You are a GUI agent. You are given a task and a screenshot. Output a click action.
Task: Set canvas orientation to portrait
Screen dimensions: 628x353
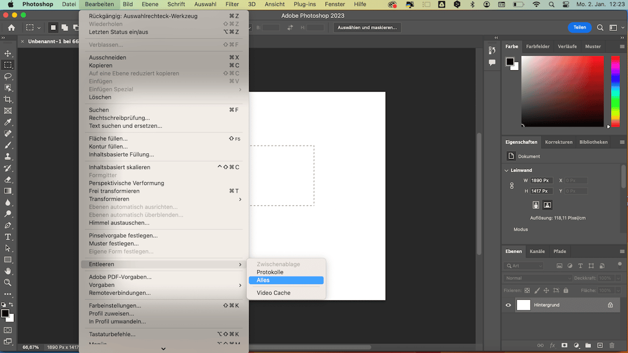point(536,205)
